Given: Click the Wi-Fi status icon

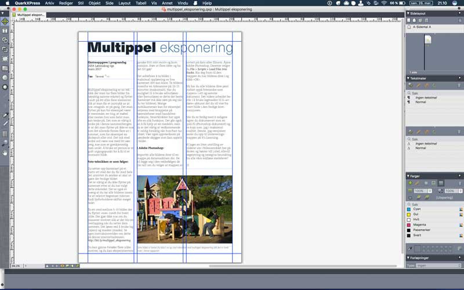Looking at the screenshot, I should click(x=384, y=3).
